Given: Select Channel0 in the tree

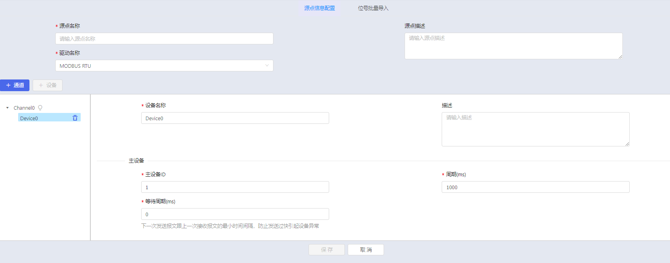Looking at the screenshot, I should click(24, 108).
